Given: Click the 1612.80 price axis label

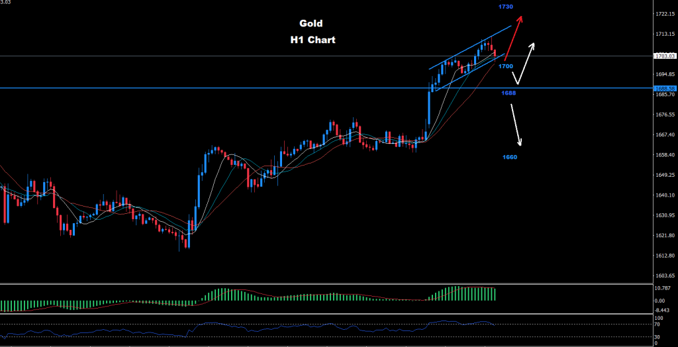Looking at the screenshot, I should click(x=665, y=256).
